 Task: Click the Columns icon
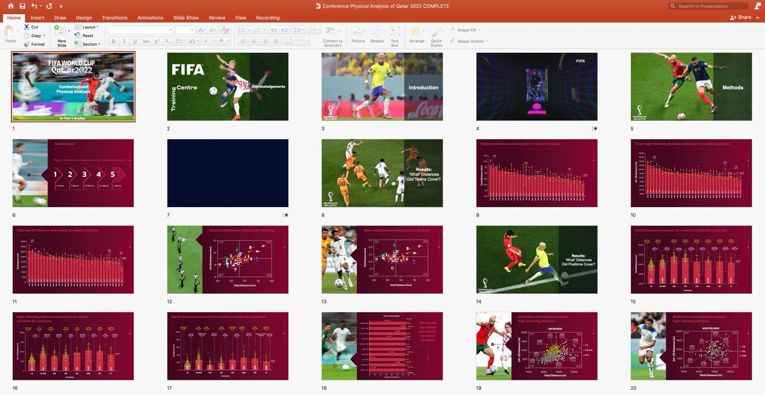(312, 30)
